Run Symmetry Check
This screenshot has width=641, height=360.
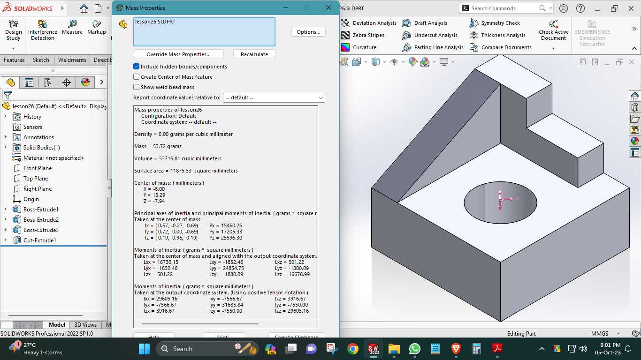click(x=495, y=23)
